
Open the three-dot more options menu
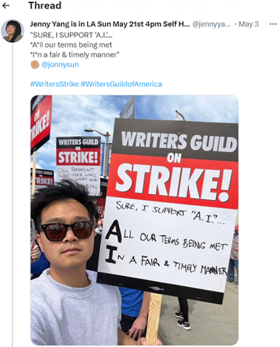[x=273, y=24]
